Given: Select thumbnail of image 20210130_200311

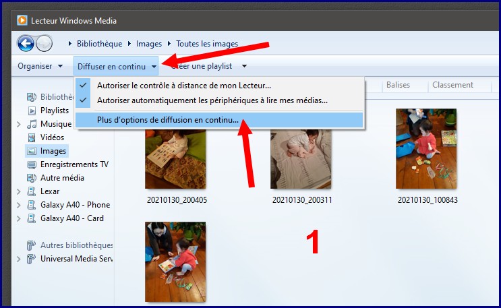Looking at the screenshot, I should pos(301,159).
